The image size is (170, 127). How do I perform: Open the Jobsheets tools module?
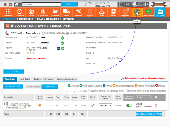tap(78, 12)
